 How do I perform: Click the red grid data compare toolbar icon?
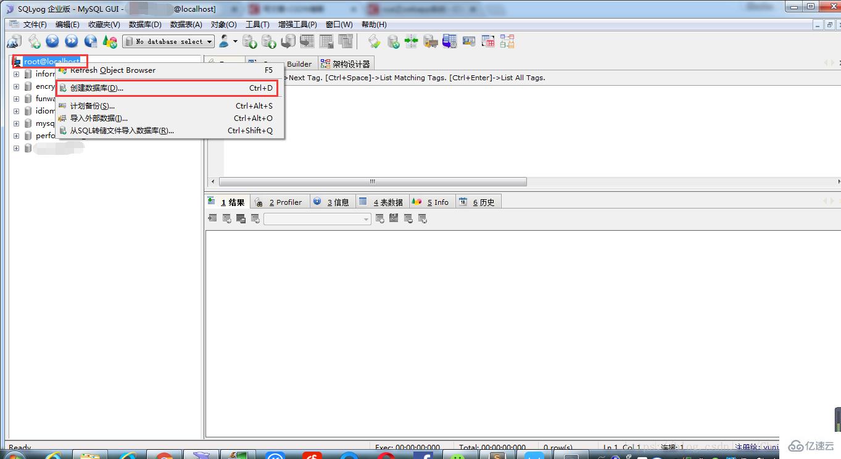pyautogui.click(x=488, y=41)
